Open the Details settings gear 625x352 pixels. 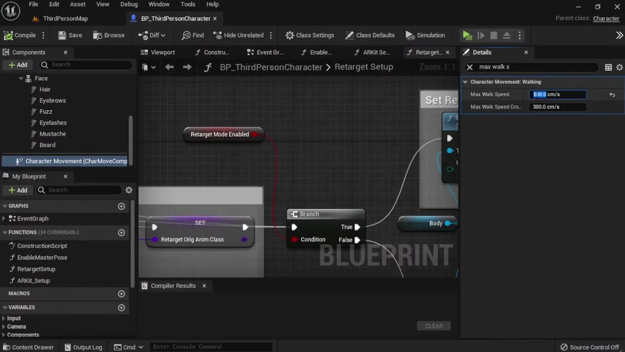click(x=619, y=67)
